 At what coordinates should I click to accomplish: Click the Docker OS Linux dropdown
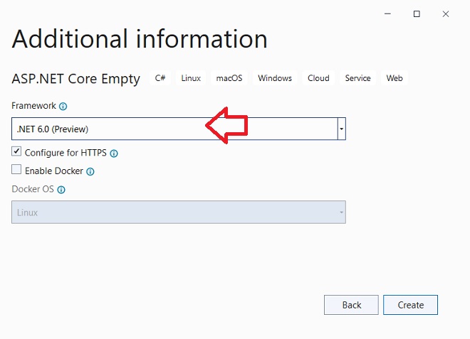tap(179, 212)
